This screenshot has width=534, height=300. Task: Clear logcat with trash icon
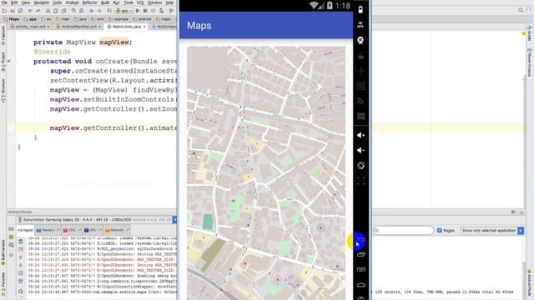click(21, 242)
